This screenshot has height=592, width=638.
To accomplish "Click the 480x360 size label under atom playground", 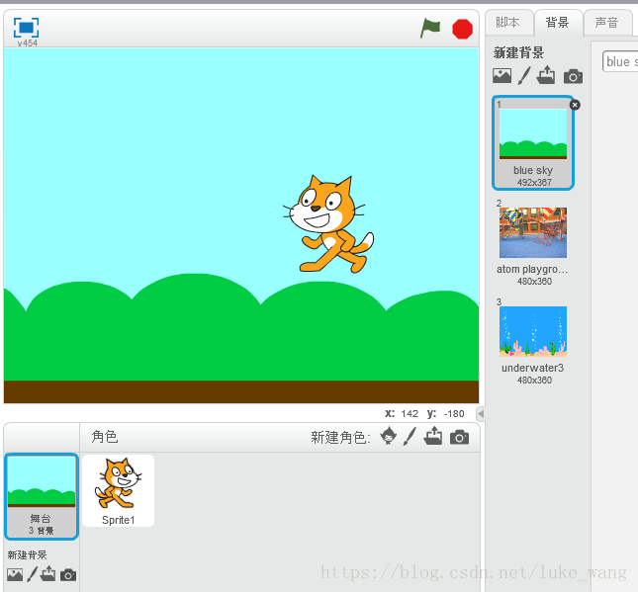I will pyautogui.click(x=534, y=282).
